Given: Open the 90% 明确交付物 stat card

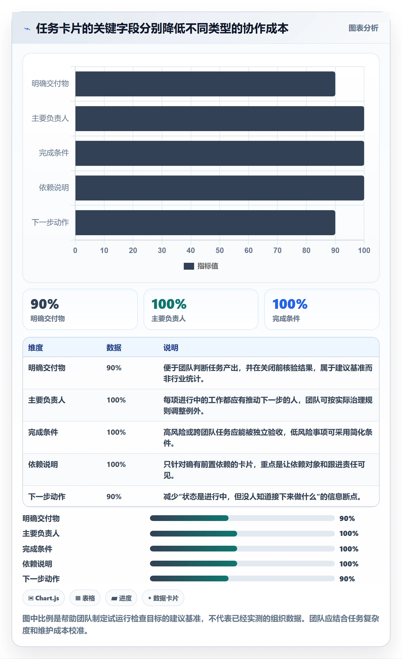Looking at the screenshot, I should coord(80,309).
